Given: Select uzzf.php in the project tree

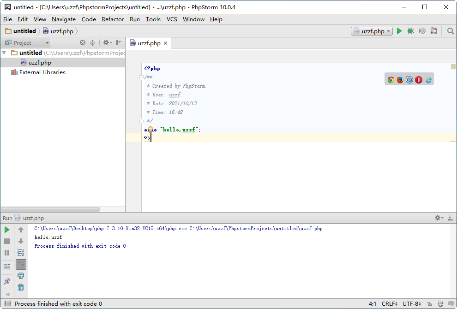Looking at the screenshot, I should tap(63, 62).
